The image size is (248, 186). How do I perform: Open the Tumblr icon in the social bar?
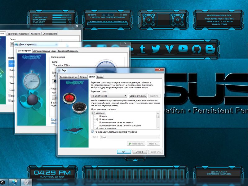click(x=142, y=49)
